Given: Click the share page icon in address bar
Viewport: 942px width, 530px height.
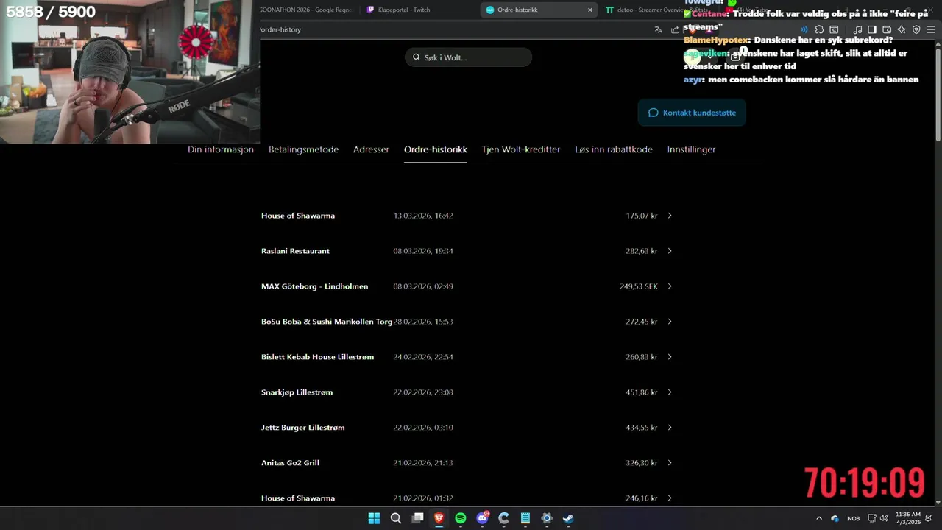Looking at the screenshot, I should coord(675,29).
